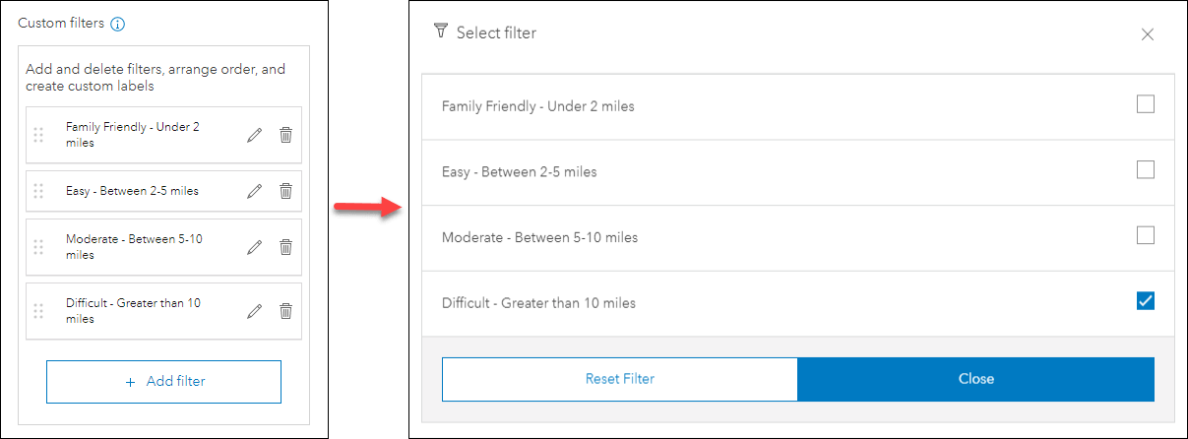Edit the Difficult - Greater than 10 miles filter
Screen dimensions: 1188x439
255,311
